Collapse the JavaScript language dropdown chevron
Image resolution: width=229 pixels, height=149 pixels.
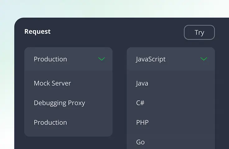[204, 59]
